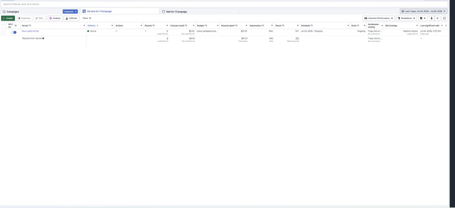Open the Budget column options arrow
The width and height of the screenshot is (455, 208).
[217, 25]
